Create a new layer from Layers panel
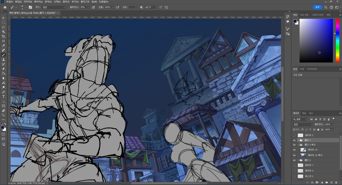The image size is (342, 185). [x=331, y=182]
